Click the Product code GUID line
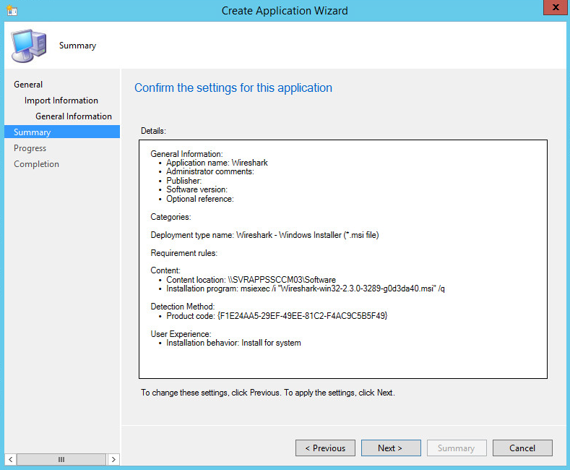The height and width of the screenshot is (470, 570). pos(277,316)
